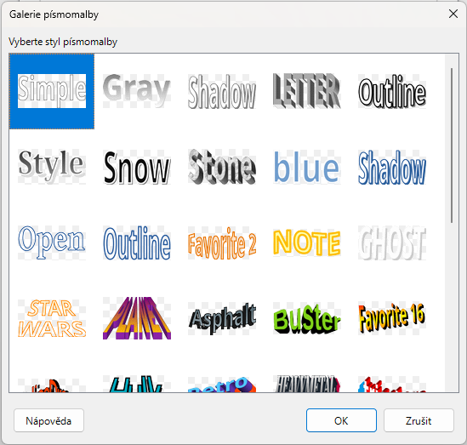
Task: Select the GHOST fontwork style
Action: point(392,242)
